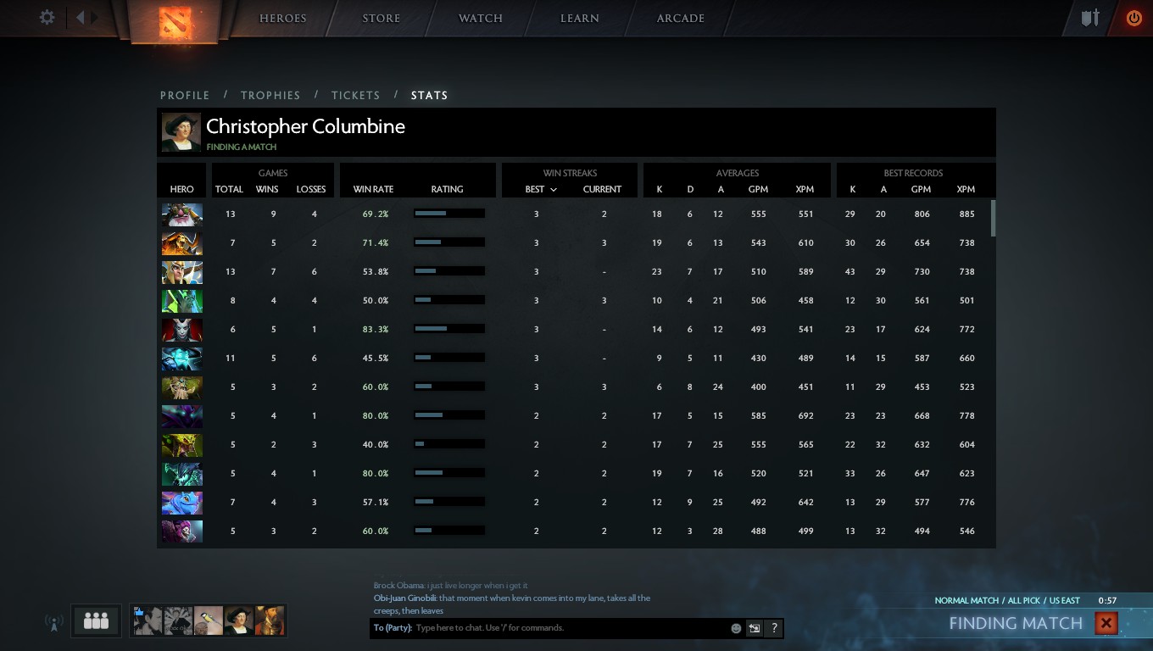This screenshot has height=651, width=1153.
Task: Open the HEROES menu
Action: pos(283,19)
